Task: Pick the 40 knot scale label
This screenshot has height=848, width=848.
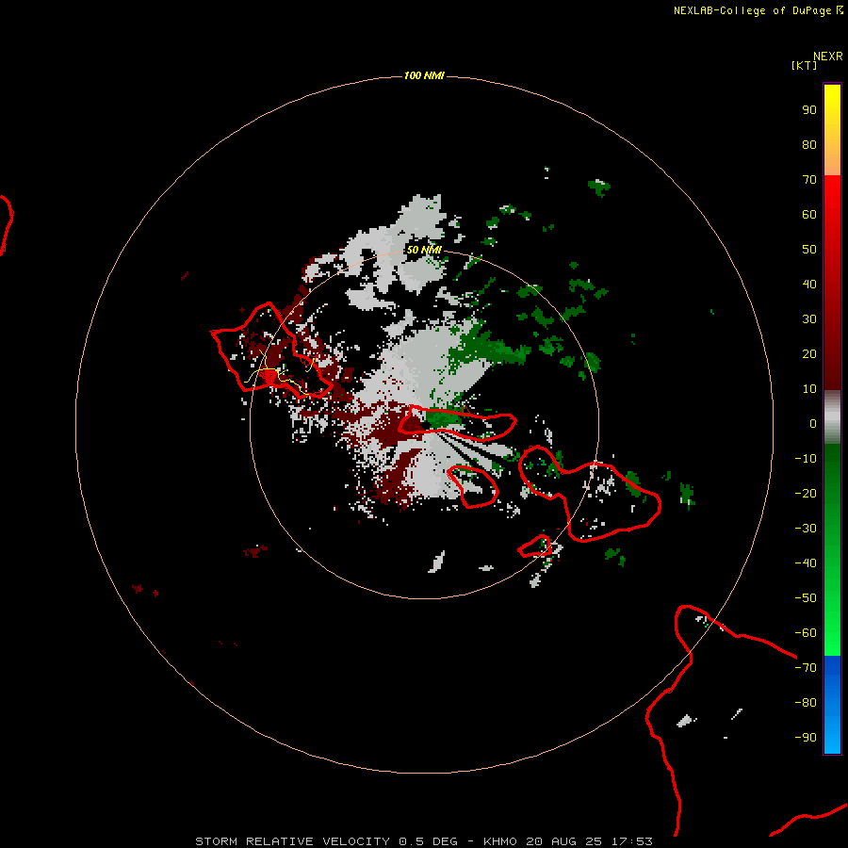Action: [x=809, y=284]
